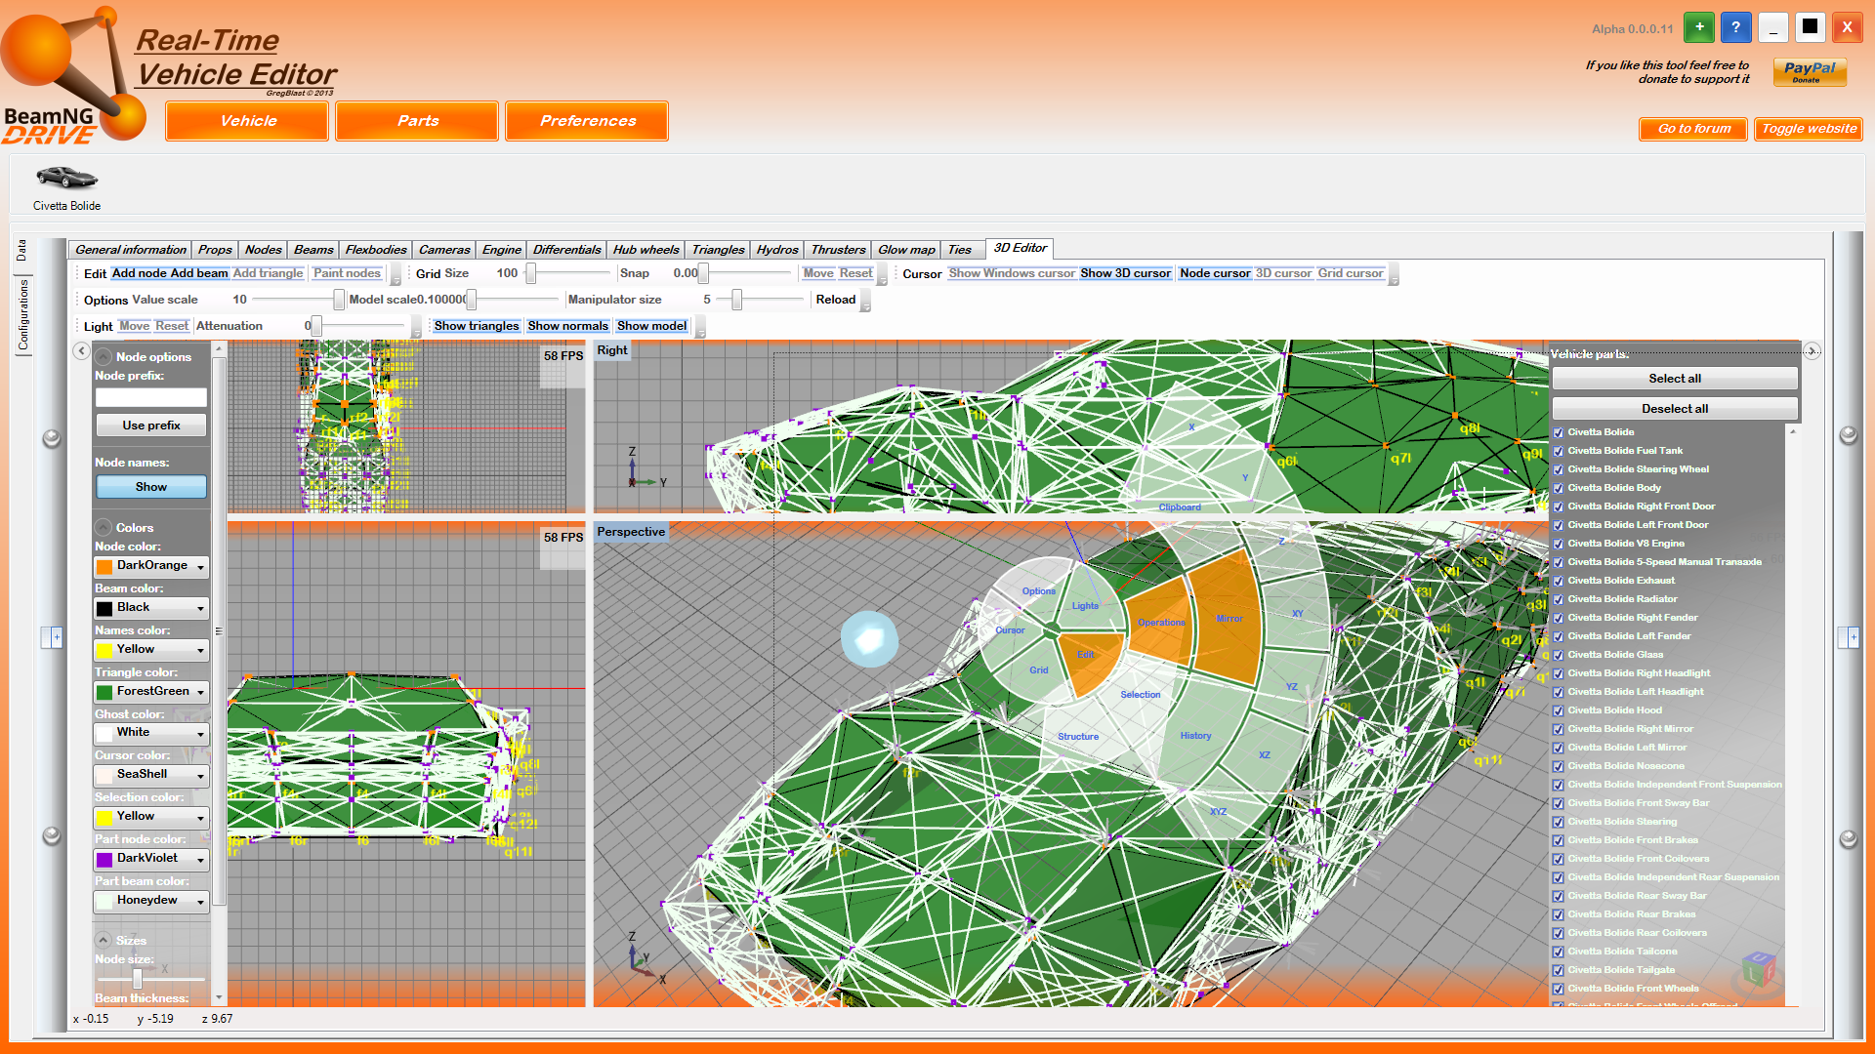Open the Names color Yellow dropdown

tap(151, 650)
